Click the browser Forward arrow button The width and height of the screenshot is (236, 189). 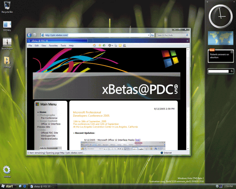(x=35, y=35)
